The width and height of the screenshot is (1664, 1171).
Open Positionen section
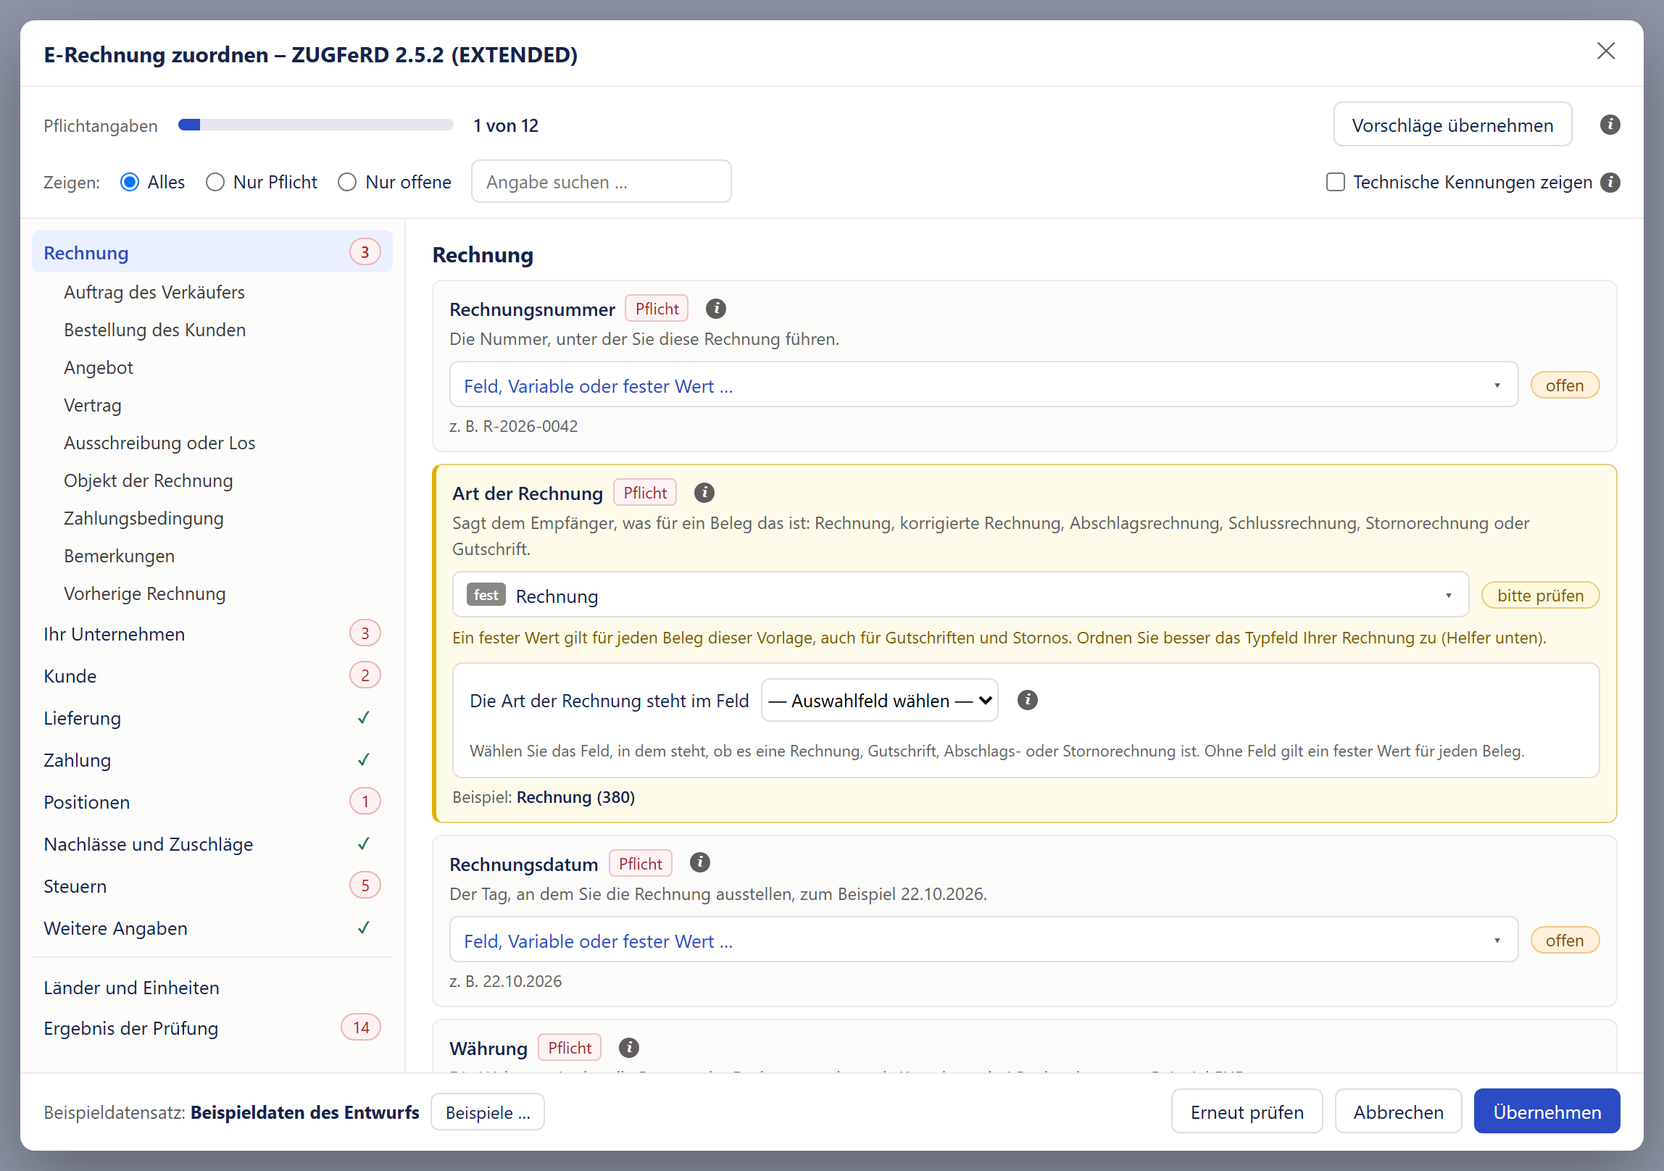[212, 802]
